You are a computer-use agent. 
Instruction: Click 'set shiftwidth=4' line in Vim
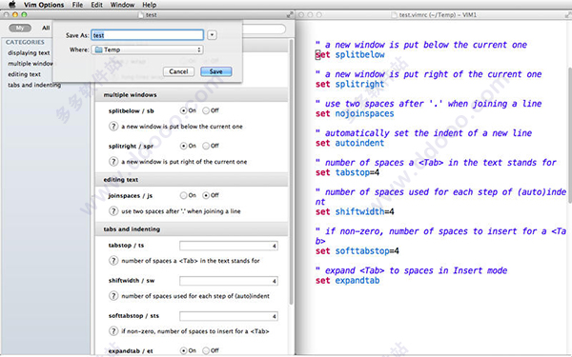point(355,211)
